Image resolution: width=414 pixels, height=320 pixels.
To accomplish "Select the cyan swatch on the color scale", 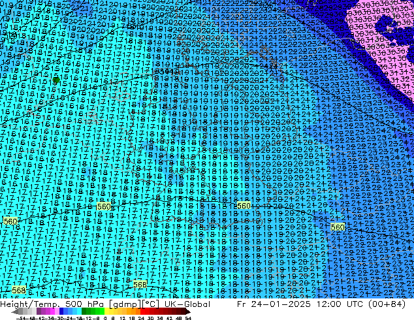I will pyautogui.click(x=79, y=312).
